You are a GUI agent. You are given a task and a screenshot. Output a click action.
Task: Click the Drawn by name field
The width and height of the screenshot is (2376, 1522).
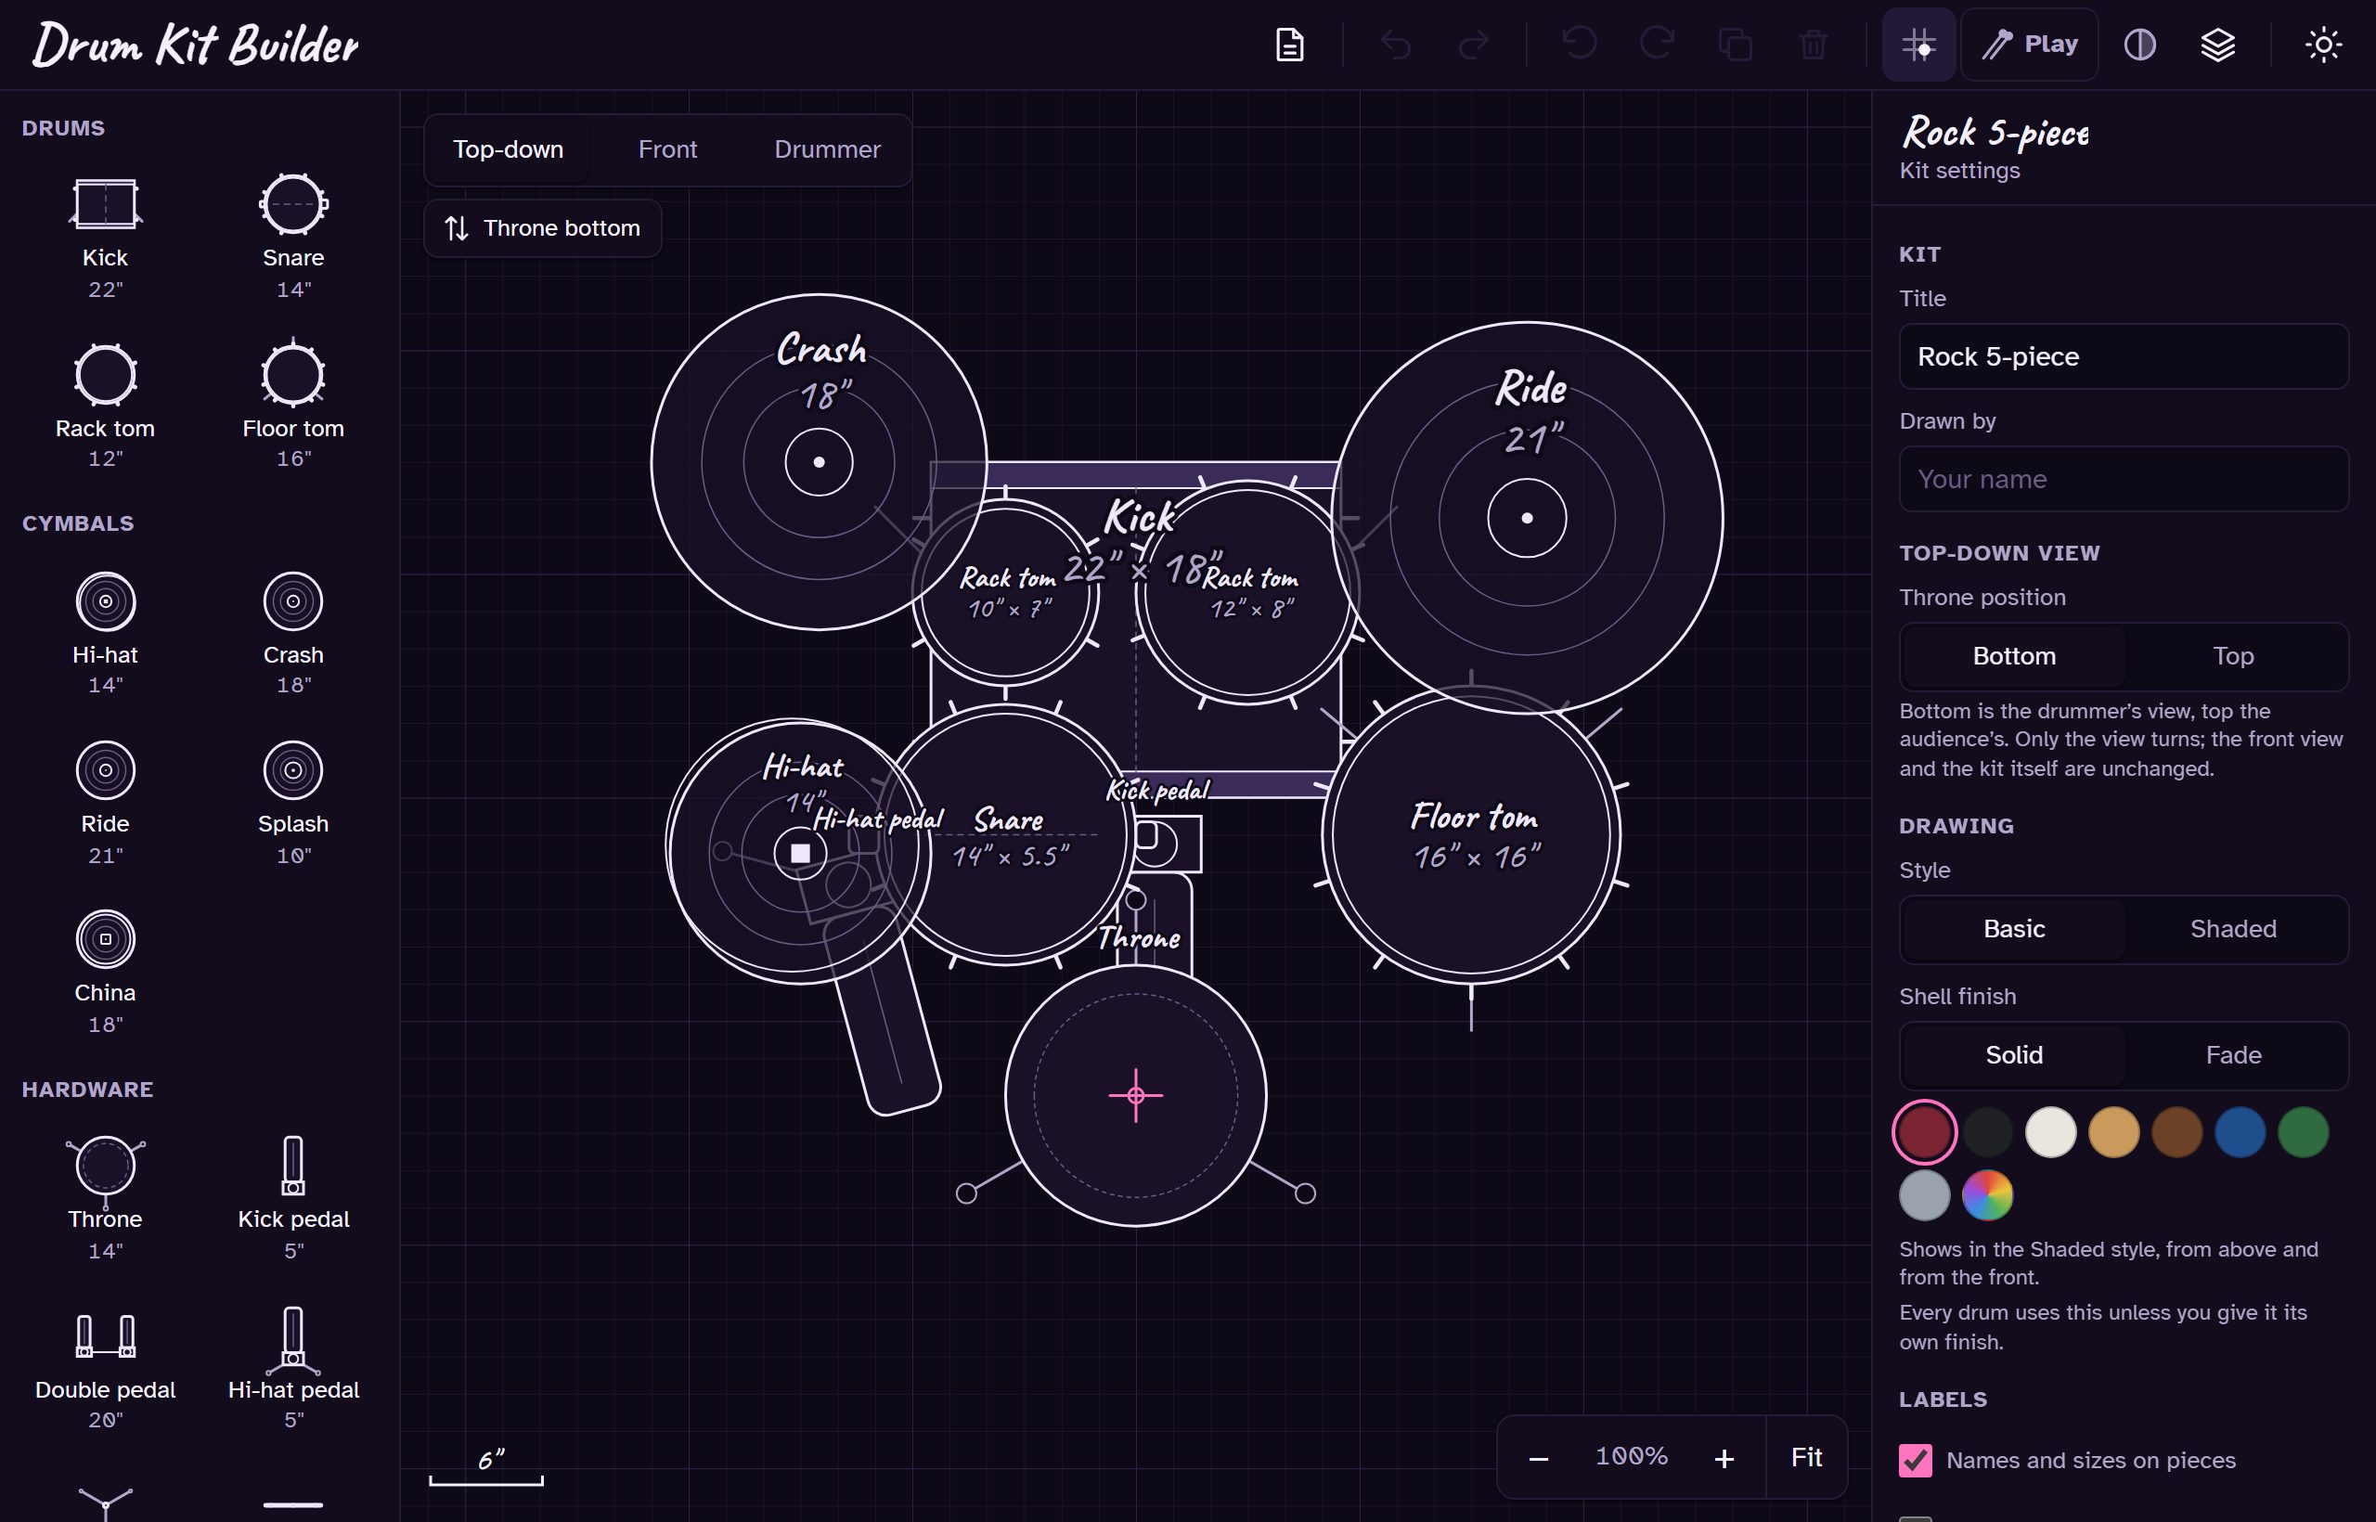(x=2123, y=479)
